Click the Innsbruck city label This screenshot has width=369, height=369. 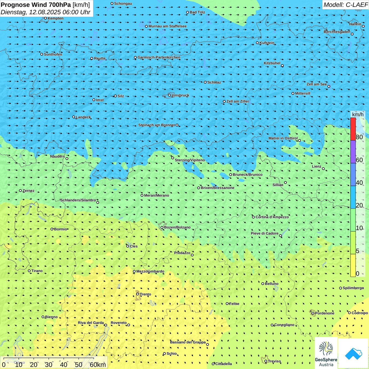180,95
